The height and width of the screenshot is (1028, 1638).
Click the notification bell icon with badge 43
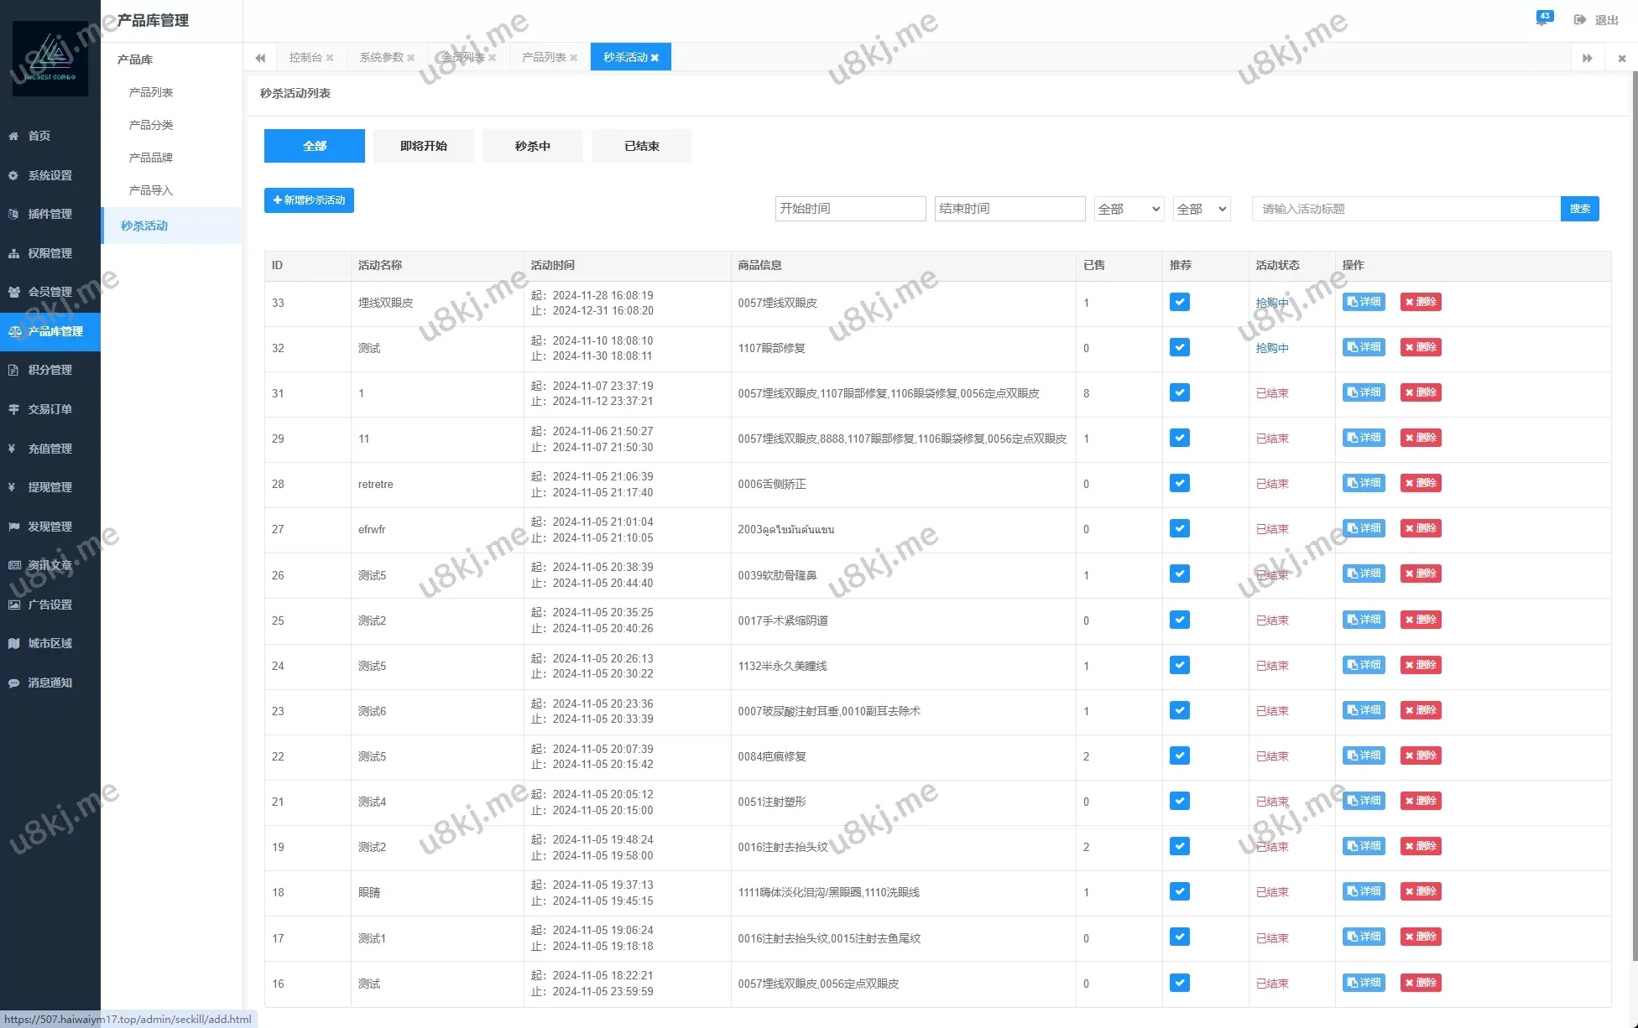tap(1541, 20)
